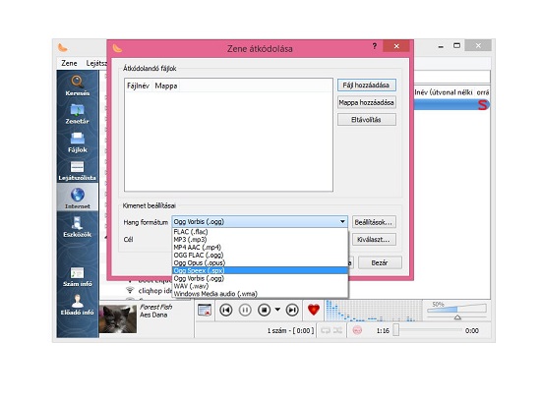541x401 pixels.
Task: Select Ogg Speex (.spx) format option
Action: (260, 270)
